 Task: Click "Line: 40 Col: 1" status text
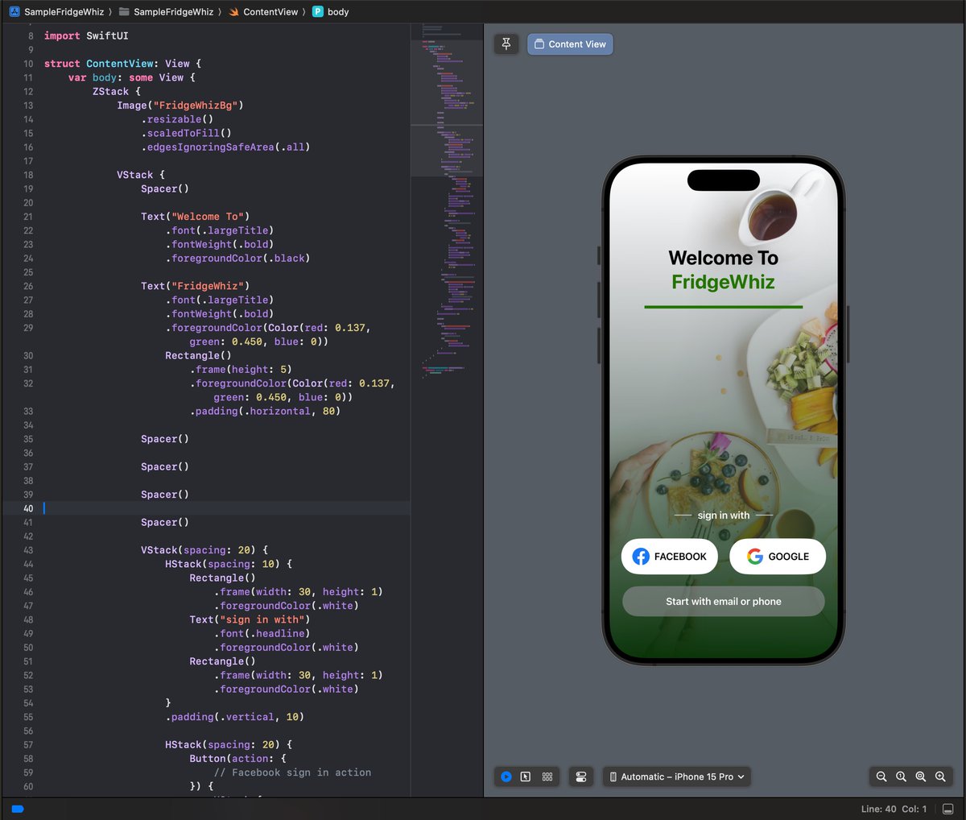[894, 809]
